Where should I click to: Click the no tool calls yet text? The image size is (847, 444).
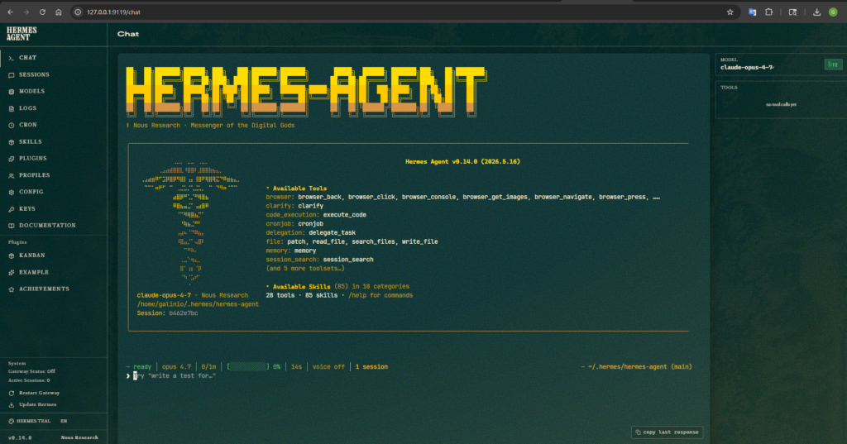click(781, 105)
